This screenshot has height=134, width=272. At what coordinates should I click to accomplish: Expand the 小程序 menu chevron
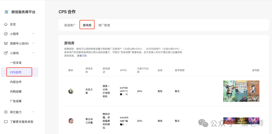click(x=33, y=34)
